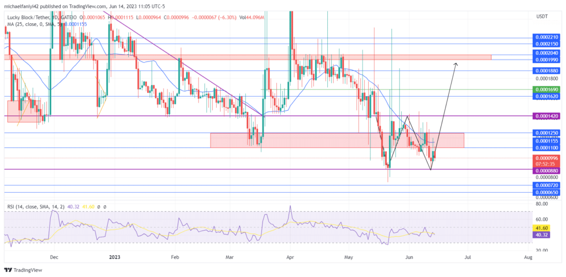Click the TradingView logo at bottom left

pos(23,270)
